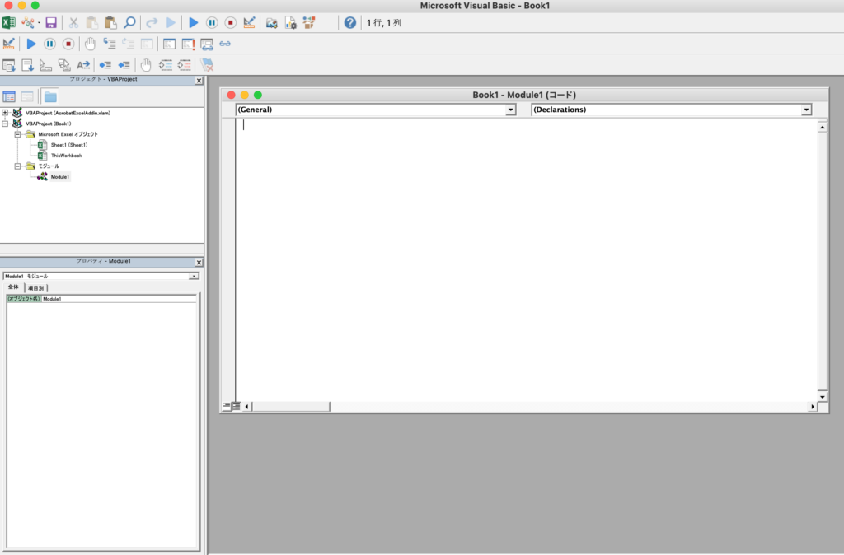This screenshot has height=555, width=844.
Task: Open the Watch Window icon
Action: [207, 44]
